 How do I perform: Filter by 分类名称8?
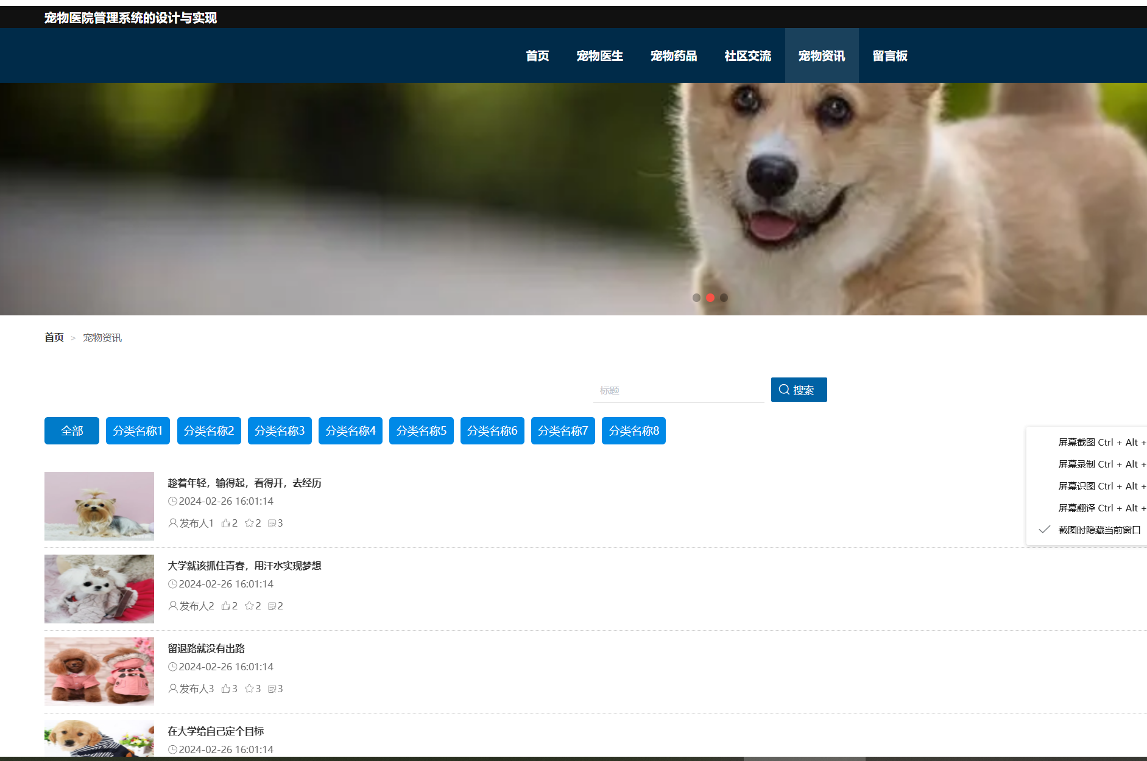(x=633, y=430)
